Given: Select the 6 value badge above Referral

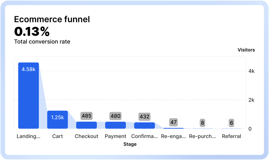Looking at the screenshot, I should click(231, 123).
